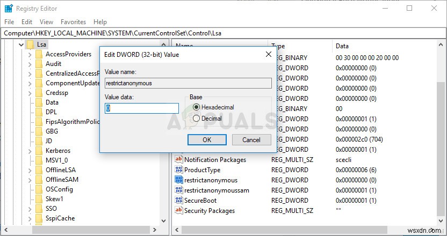Click the Lsa folder icon in tree
The image size is (447, 236).
[30, 45]
